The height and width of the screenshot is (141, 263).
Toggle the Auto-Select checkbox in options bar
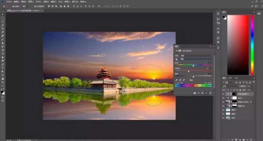(10, 6)
